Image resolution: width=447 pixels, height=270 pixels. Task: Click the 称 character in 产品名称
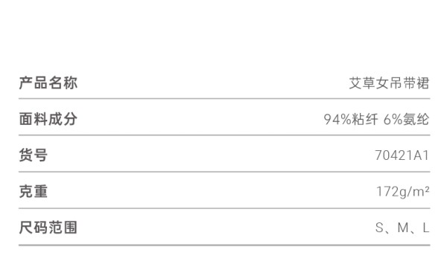coord(71,83)
